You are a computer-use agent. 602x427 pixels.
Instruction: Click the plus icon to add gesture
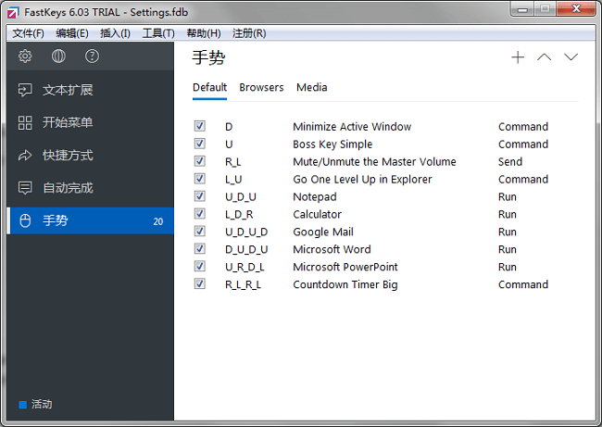pos(518,57)
